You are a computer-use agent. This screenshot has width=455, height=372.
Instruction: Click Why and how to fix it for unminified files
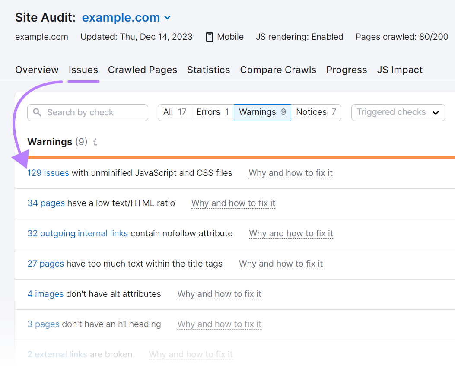click(290, 173)
